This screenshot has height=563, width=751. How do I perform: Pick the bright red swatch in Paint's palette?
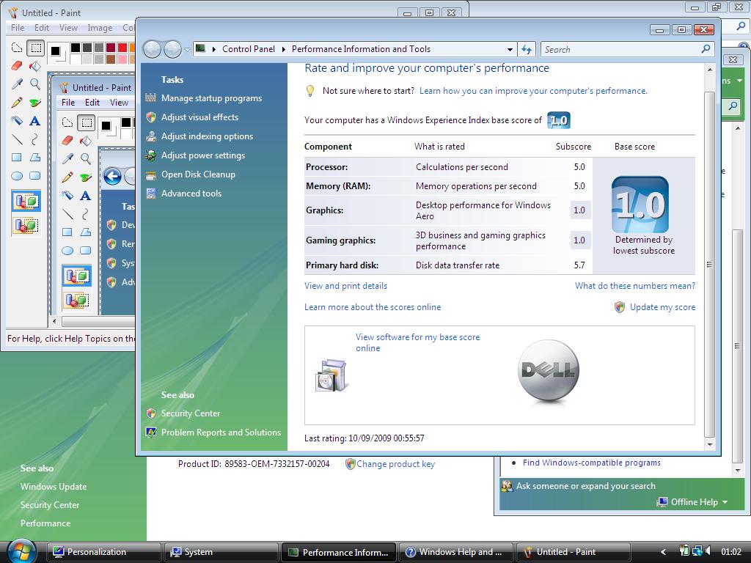pyautogui.click(x=122, y=48)
